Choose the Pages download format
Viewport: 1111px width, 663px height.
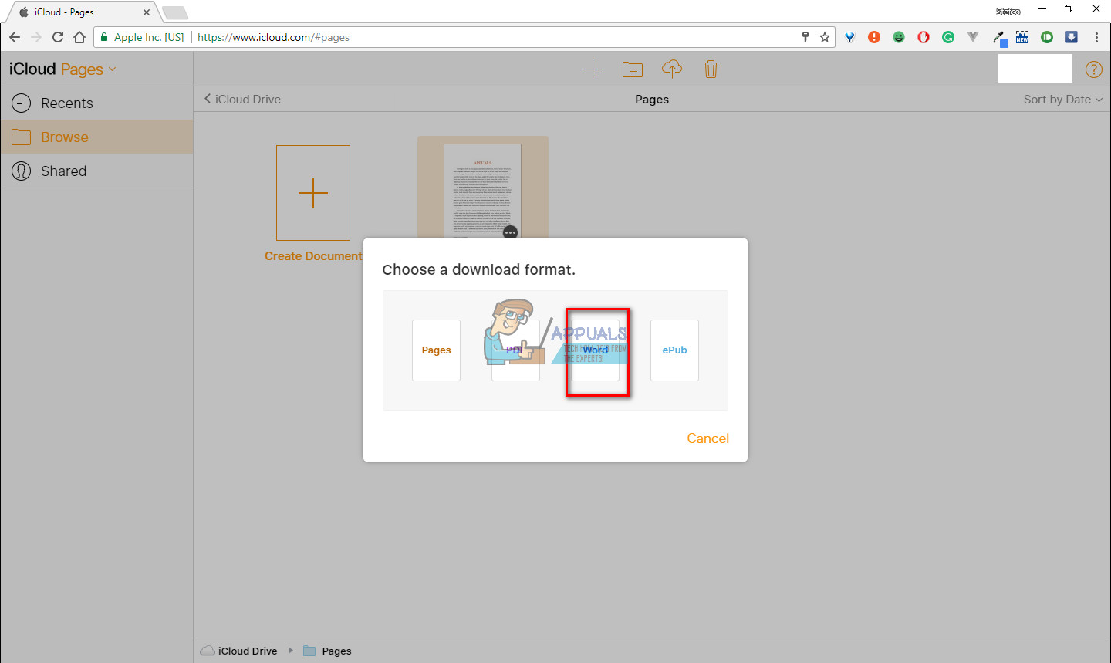[x=436, y=350]
